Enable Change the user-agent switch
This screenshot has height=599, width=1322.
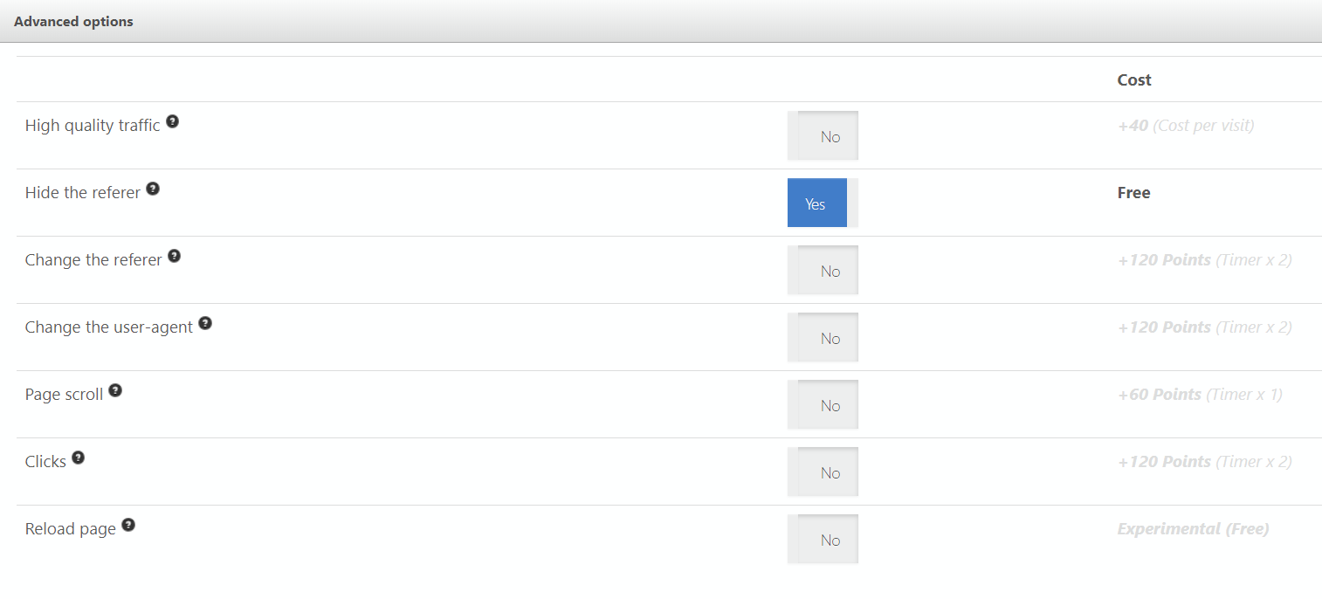point(823,337)
